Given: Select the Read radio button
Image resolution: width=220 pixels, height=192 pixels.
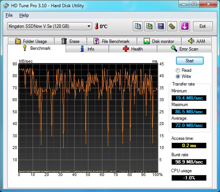Looking at the screenshot, I should [184, 70].
